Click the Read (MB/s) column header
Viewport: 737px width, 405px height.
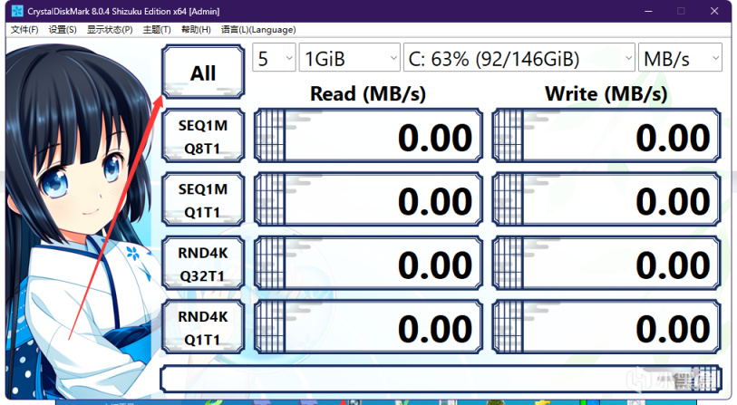point(368,94)
